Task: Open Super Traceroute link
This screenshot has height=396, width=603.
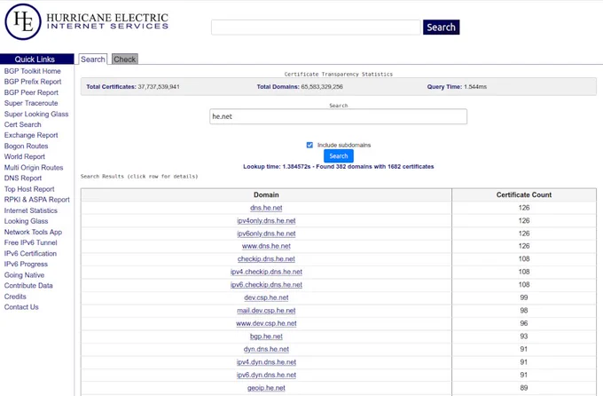Action: (x=31, y=103)
